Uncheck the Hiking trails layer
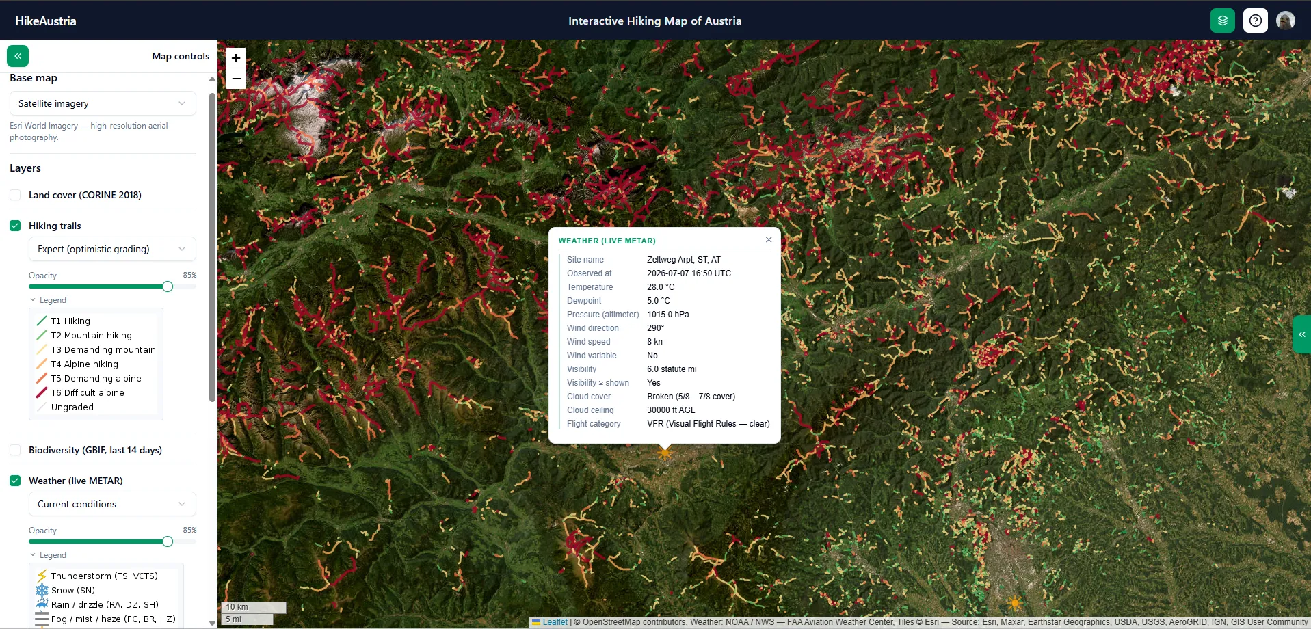This screenshot has height=629, width=1311. point(15,226)
